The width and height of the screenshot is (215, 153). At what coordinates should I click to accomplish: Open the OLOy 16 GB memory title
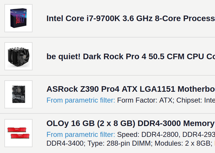130,123
